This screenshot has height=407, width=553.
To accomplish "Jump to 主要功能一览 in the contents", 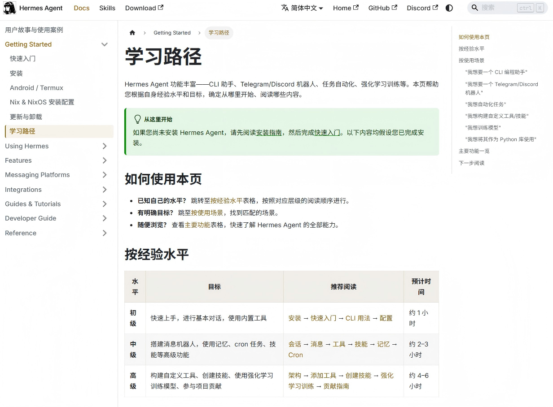I will 474,151.
